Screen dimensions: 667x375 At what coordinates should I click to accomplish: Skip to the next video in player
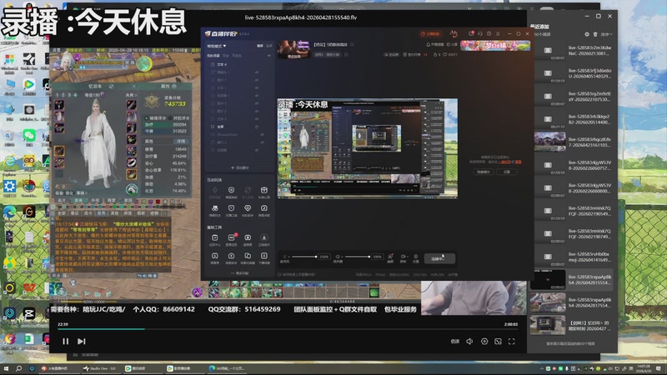pos(82,341)
